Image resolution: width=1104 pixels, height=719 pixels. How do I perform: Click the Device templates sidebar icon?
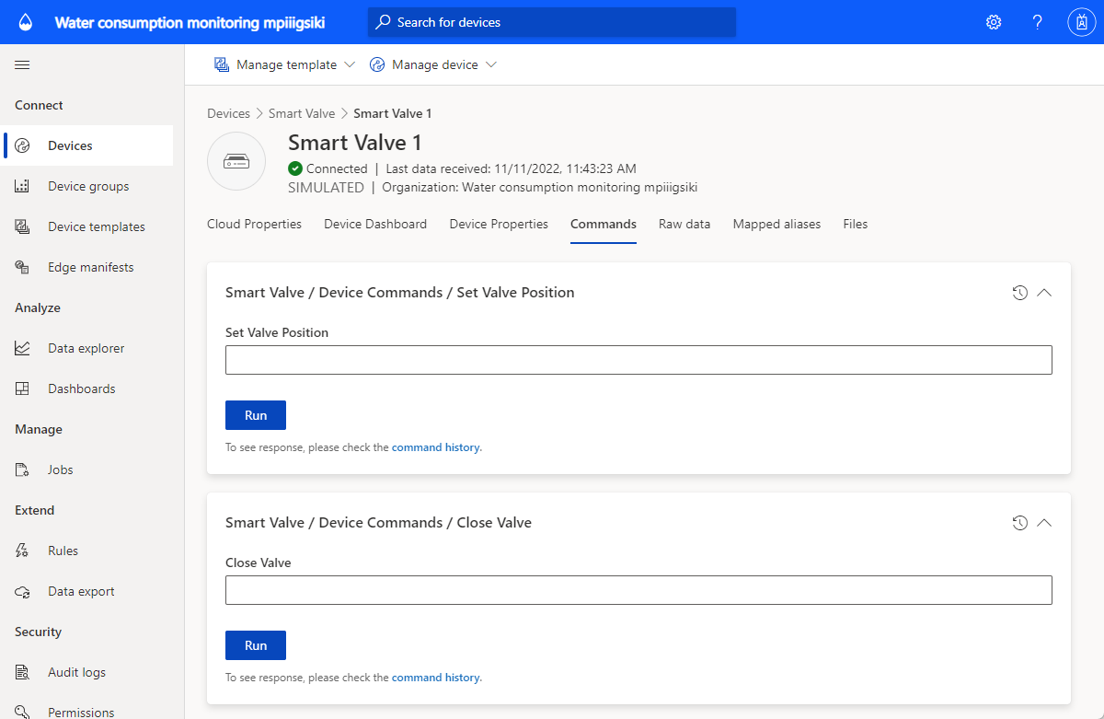(23, 226)
